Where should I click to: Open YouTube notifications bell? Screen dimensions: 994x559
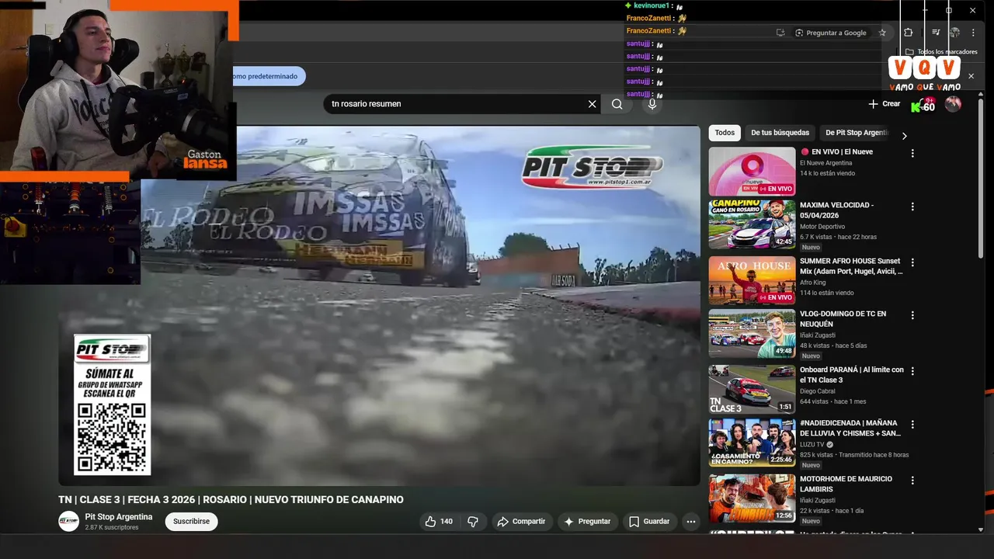pos(923,104)
